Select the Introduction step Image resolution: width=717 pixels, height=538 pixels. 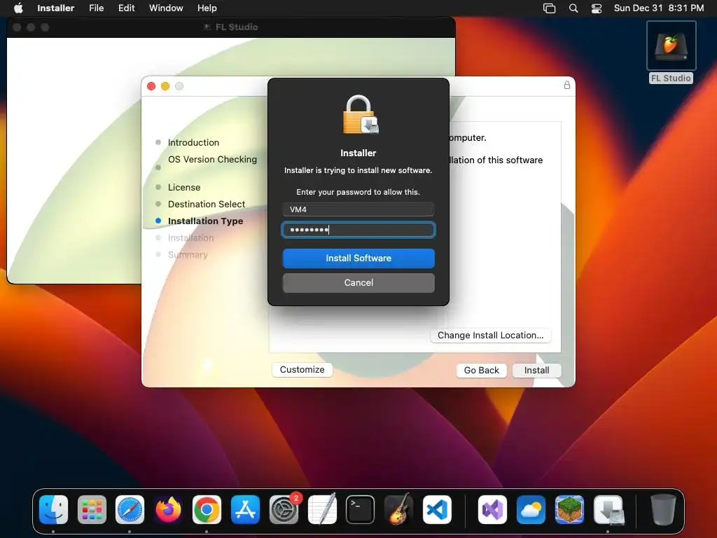pos(193,142)
